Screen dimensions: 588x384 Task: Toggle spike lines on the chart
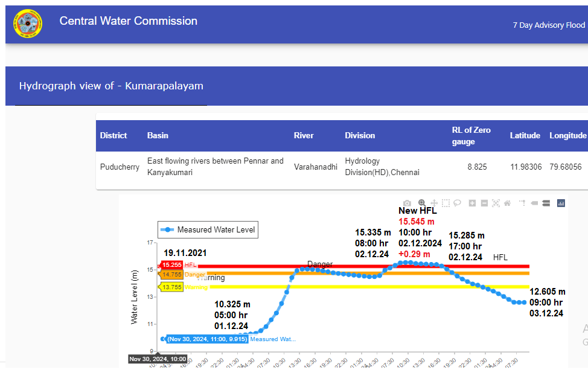(x=522, y=203)
